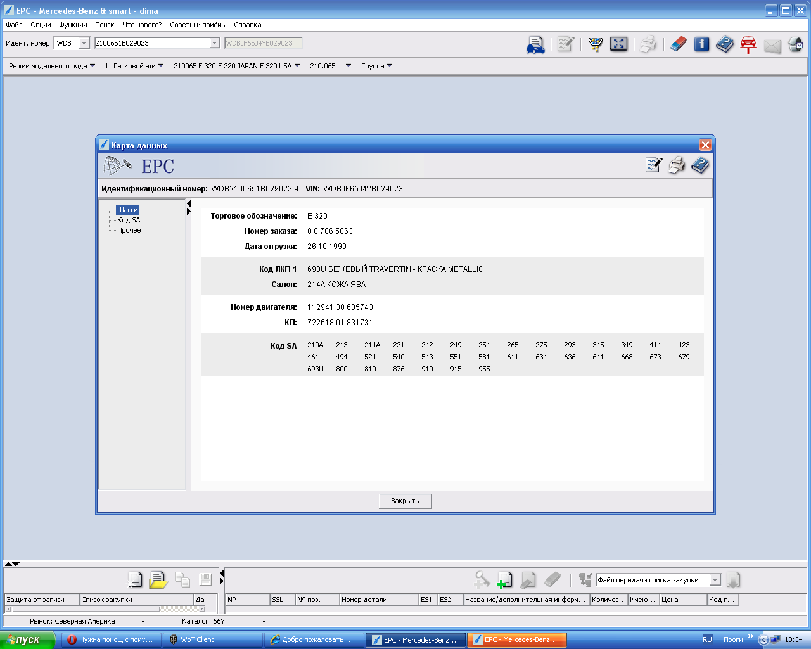Click the red car on lift icon
This screenshot has width=811, height=649.
[748, 44]
